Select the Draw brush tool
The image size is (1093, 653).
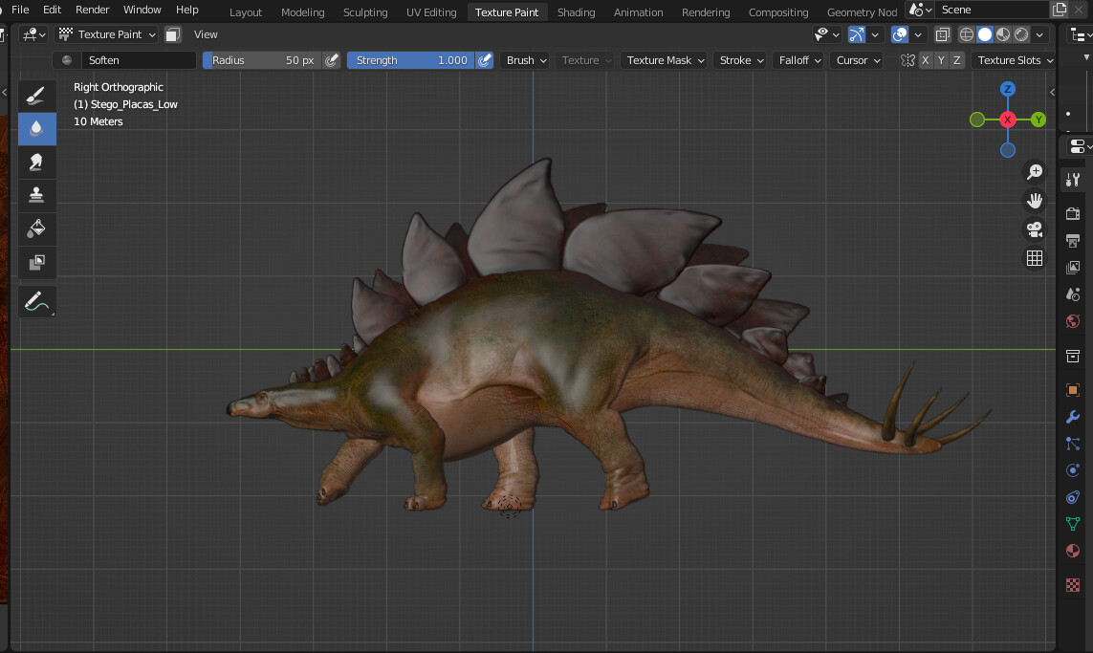(x=36, y=95)
